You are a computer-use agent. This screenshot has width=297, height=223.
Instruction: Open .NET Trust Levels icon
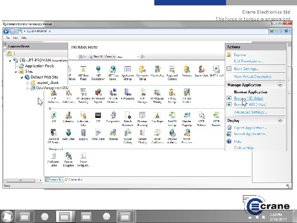pos(113,73)
